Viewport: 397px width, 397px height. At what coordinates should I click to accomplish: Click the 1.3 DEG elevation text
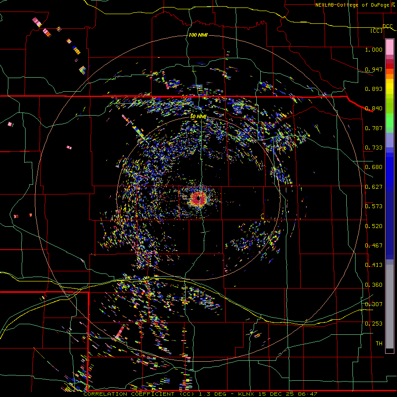click(x=212, y=394)
